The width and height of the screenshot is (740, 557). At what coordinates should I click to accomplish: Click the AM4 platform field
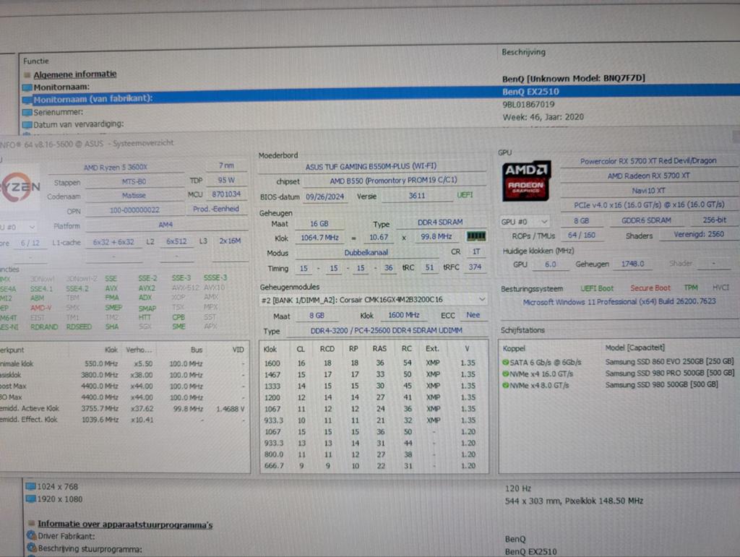point(165,225)
